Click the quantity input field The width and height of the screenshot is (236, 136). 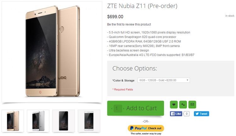tap(118, 109)
